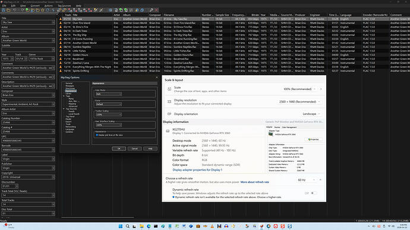Viewport: 410px width, 230px height.
Task: Collapse the Tag Sources tree node
Action: tap(64, 108)
